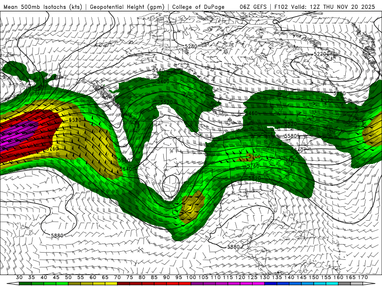
Task: Click the 165 knots legend value
Action: (350, 277)
